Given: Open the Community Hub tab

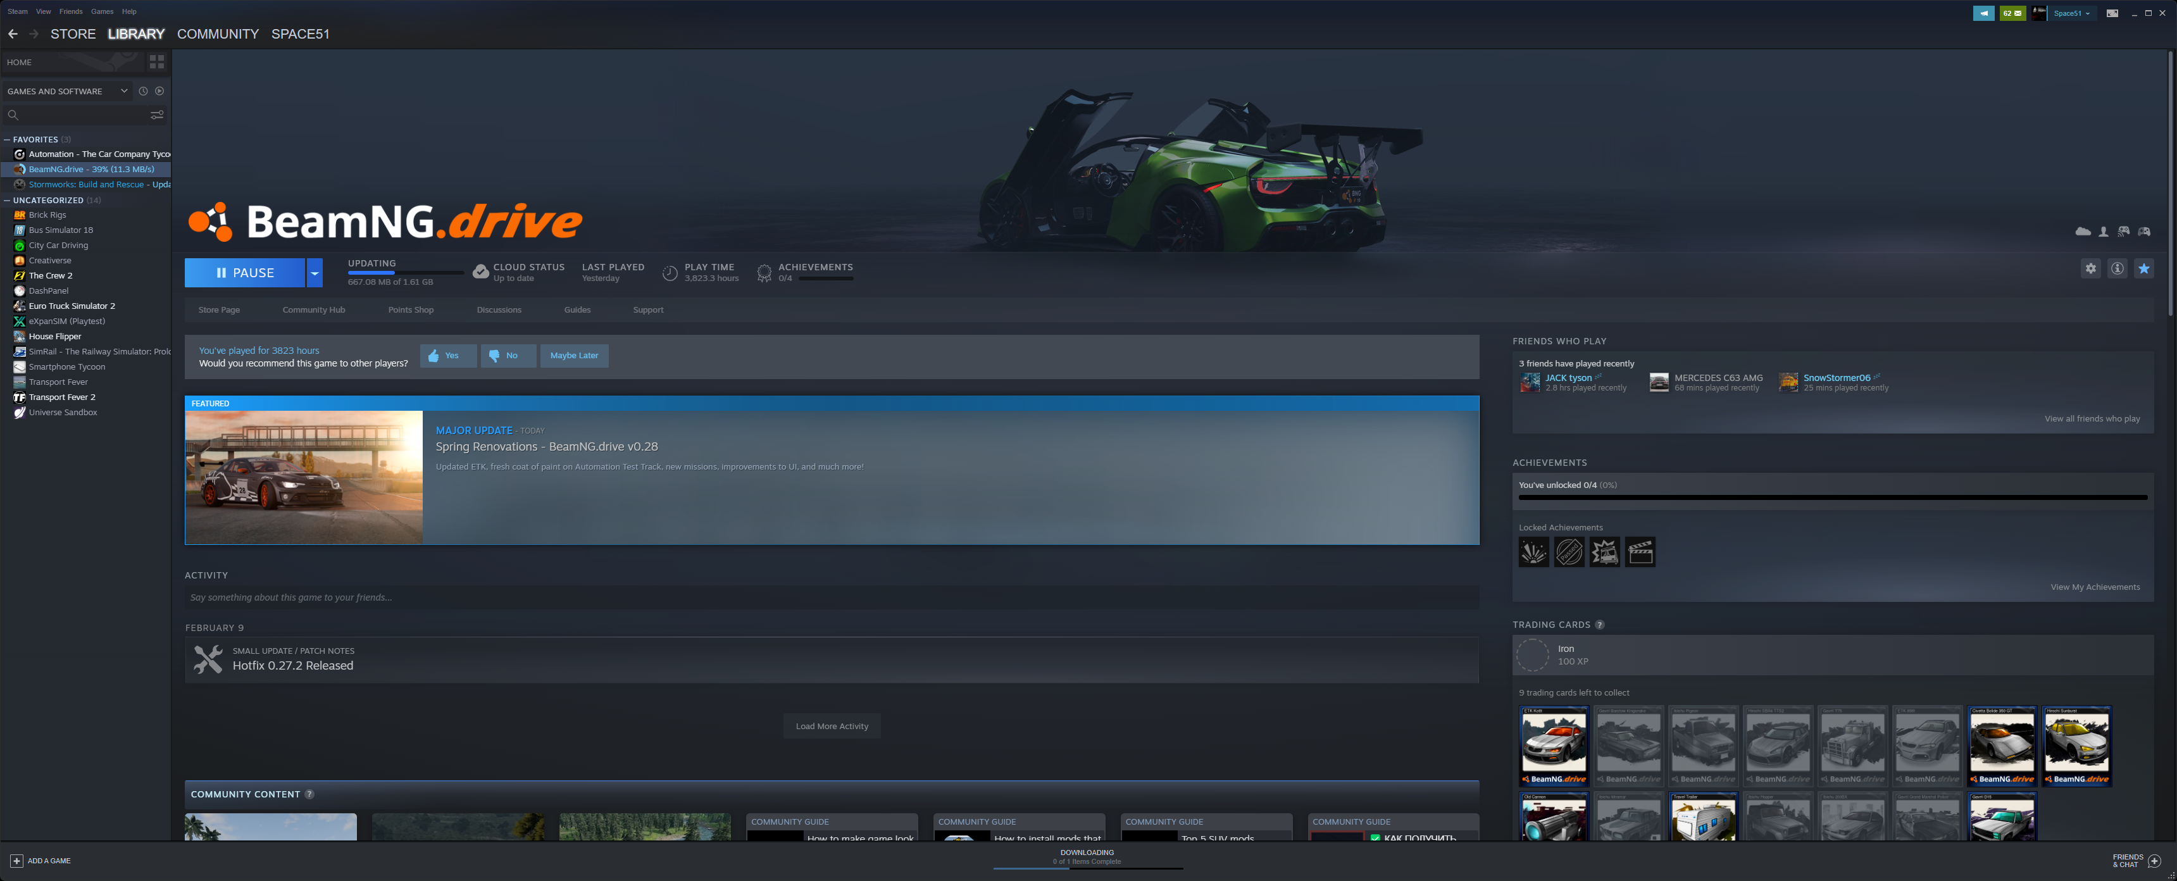Looking at the screenshot, I should pyautogui.click(x=313, y=310).
